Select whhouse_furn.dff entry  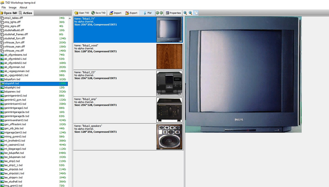pyautogui.click(x=34, y=43)
